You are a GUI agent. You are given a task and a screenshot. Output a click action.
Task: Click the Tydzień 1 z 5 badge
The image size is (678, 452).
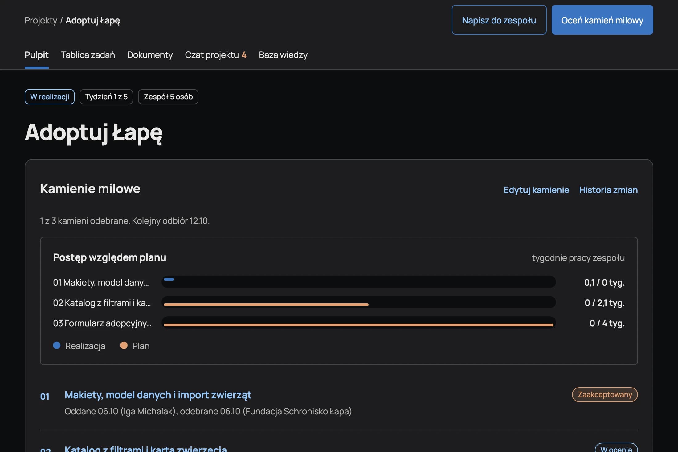[106, 97]
